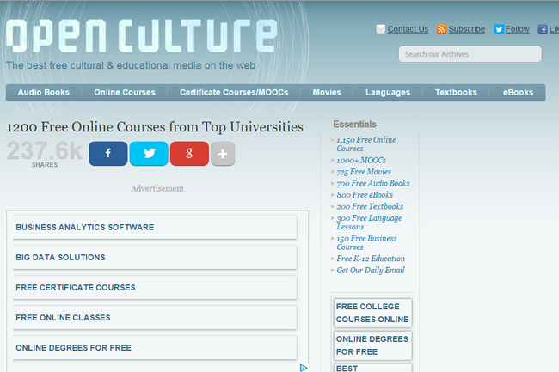The image size is (559, 372).
Task: Click the orange RSS feed icon
Action: (x=441, y=29)
